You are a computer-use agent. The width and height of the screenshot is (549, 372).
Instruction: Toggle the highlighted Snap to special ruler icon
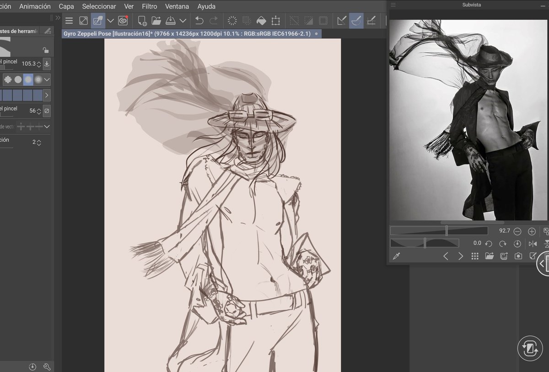pyautogui.click(x=356, y=21)
